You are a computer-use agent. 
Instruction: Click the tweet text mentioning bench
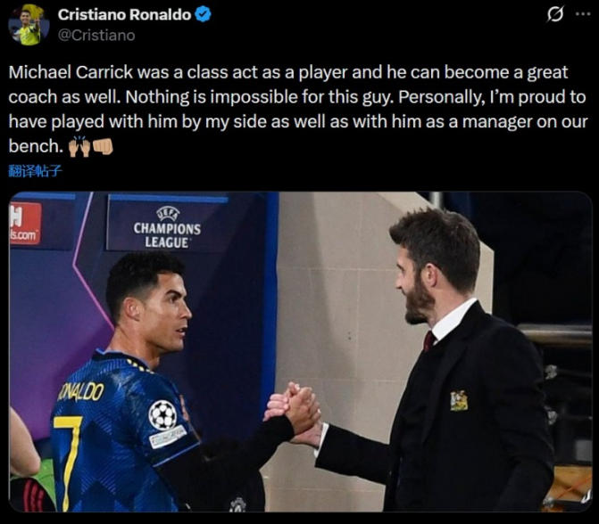click(36, 146)
